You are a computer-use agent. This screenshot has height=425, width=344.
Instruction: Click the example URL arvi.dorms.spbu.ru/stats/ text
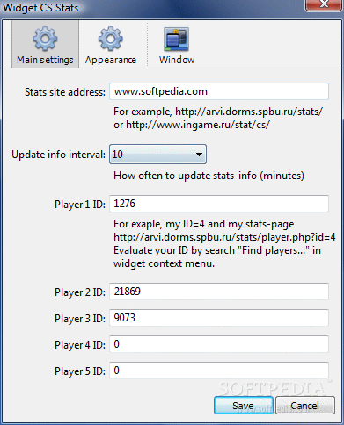click(x=249, y=112)
